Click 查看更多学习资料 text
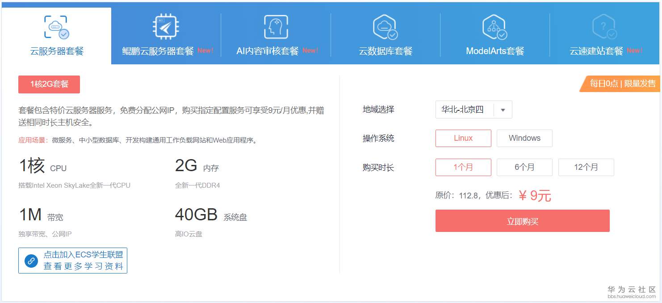662x303 pixels. [x=83, y=266]
